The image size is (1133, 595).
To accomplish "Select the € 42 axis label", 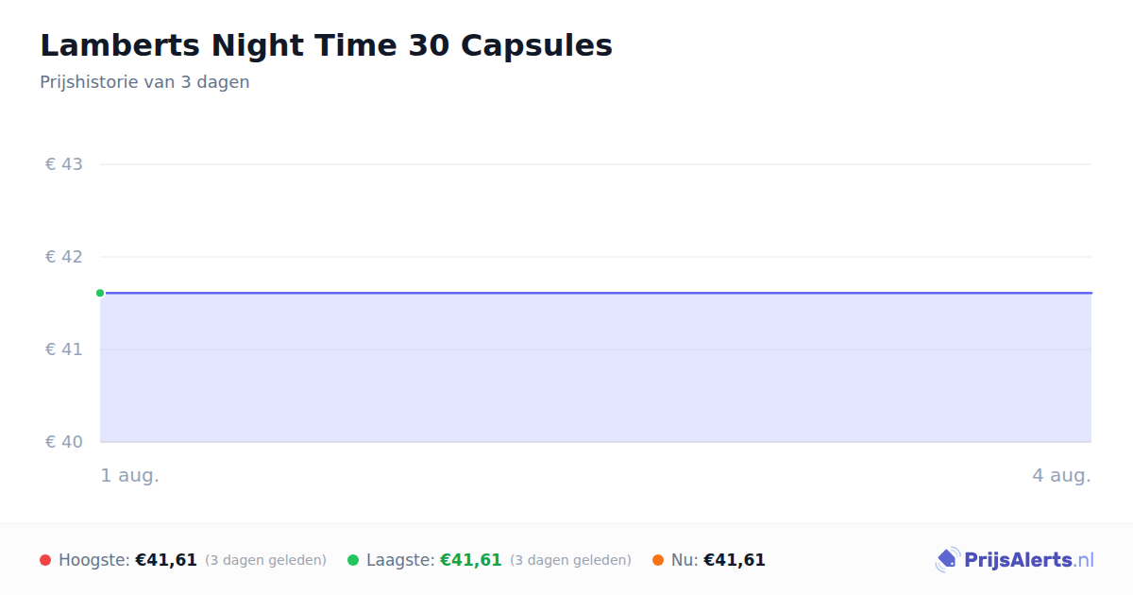I will (64, 257).
